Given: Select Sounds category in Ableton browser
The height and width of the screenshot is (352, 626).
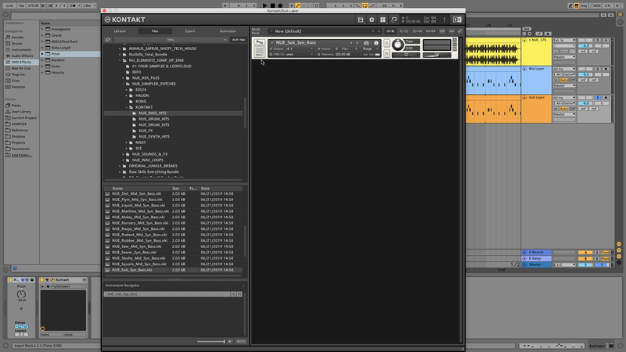Looking at the screenshot, I should click(x=17, y=37).
